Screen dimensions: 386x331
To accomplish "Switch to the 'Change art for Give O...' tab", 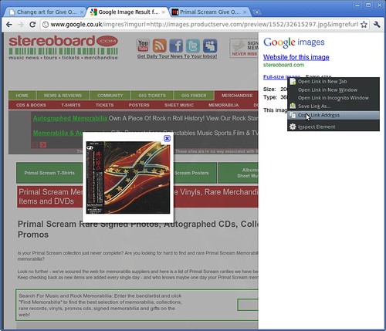I will pos(44,12).
